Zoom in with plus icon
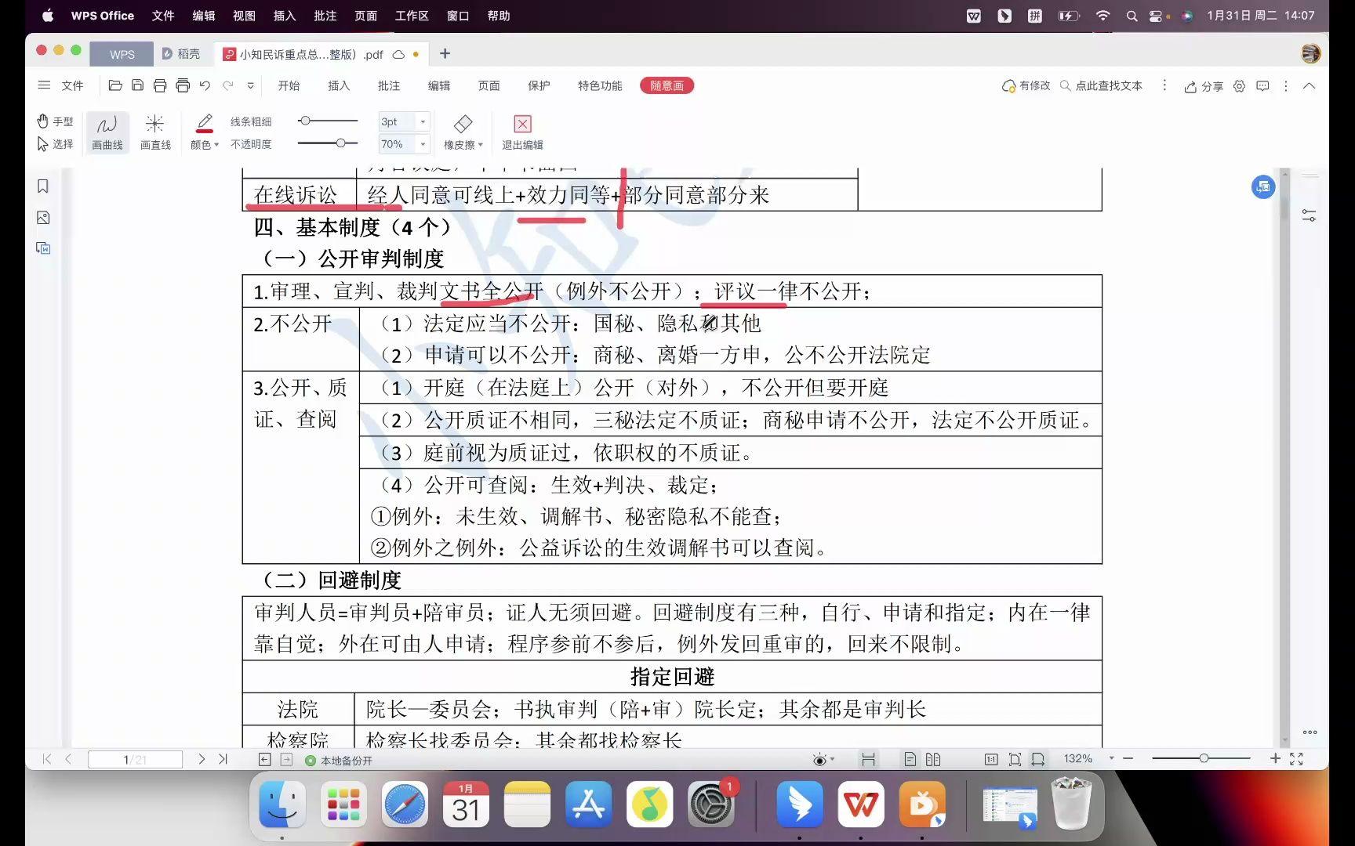1355x846 pixels. pyautogui.click(x=1275, y=758)
